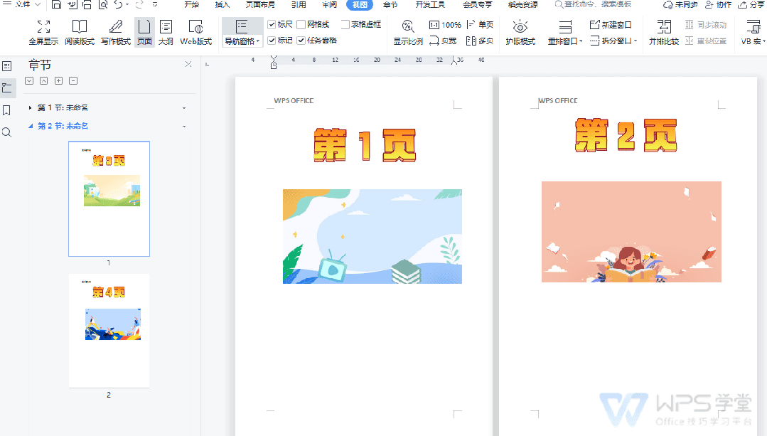Image resolution: width=767 pixels, height=436 pixels.
Task: Click the 分享 share button
Action: point(751,5)
